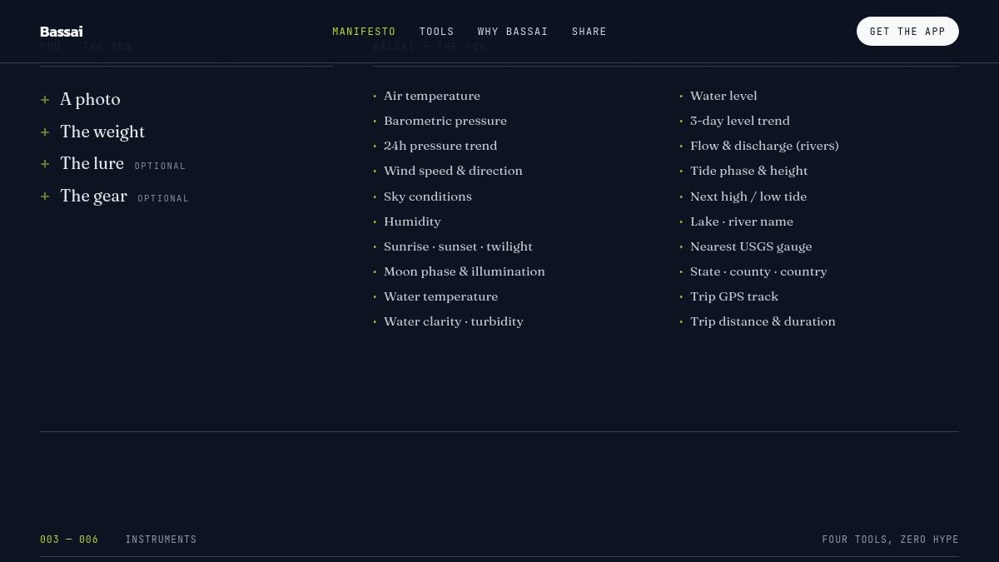Open the Why Bassai section link
Viewport: 999px width, 562px height.
pos(513,32)
